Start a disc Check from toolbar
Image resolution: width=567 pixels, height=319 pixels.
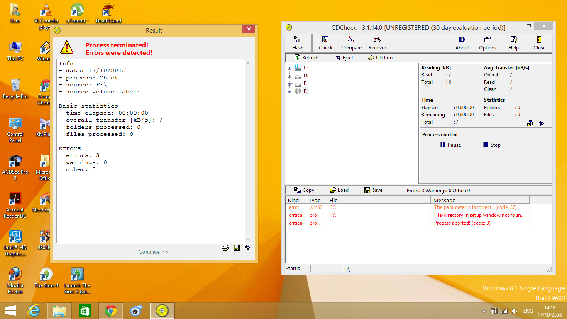pyautogui.click(x=325, y=43)
